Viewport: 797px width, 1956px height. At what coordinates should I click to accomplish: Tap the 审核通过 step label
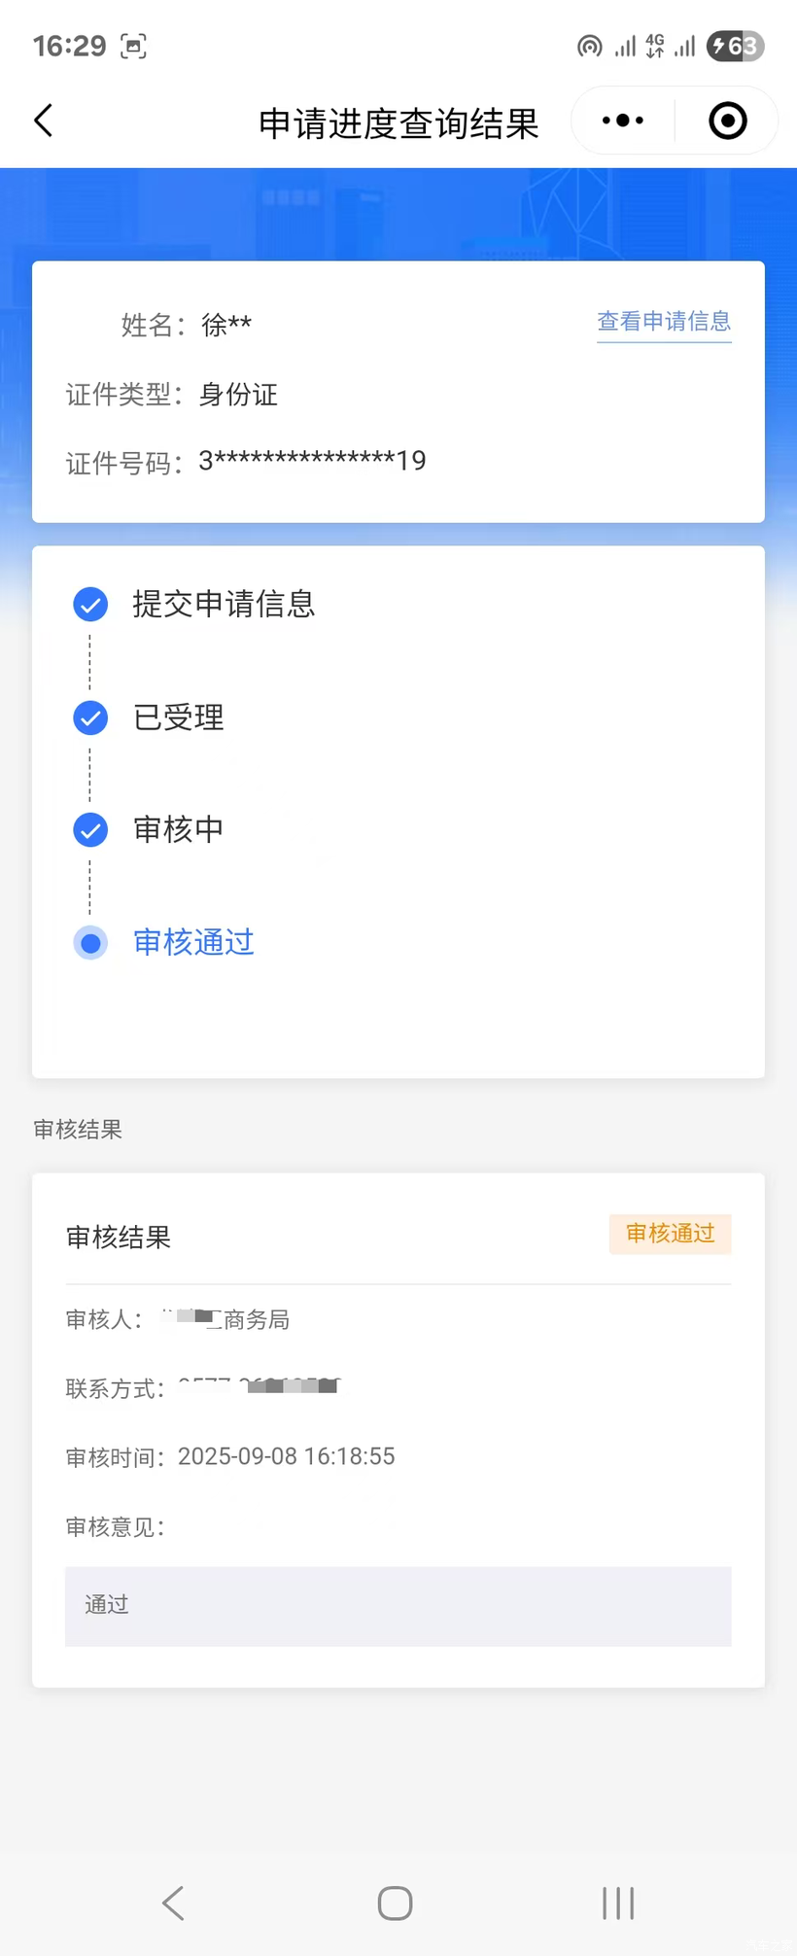point(193,942)
